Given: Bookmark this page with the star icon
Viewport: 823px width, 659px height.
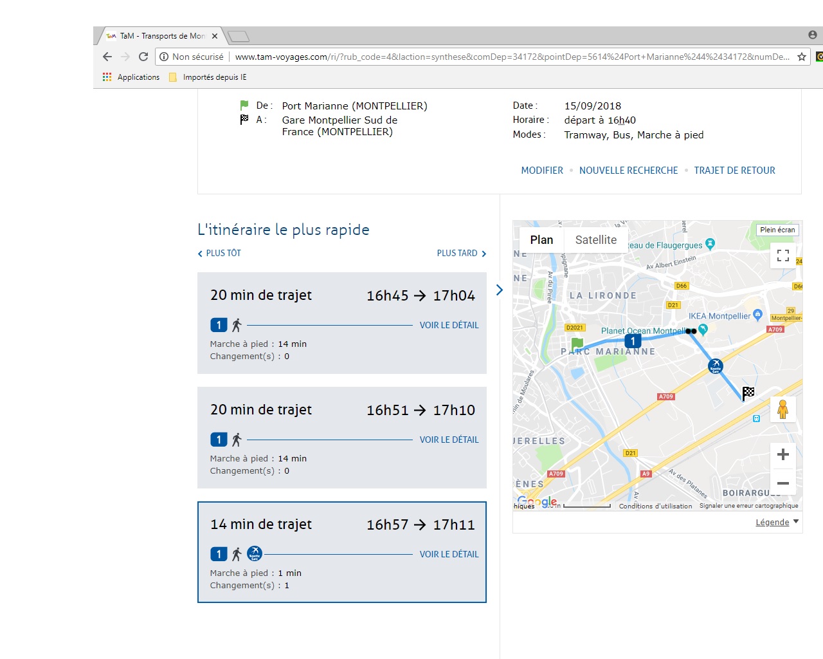Looking at the screenshot, I should click(801, 57).
